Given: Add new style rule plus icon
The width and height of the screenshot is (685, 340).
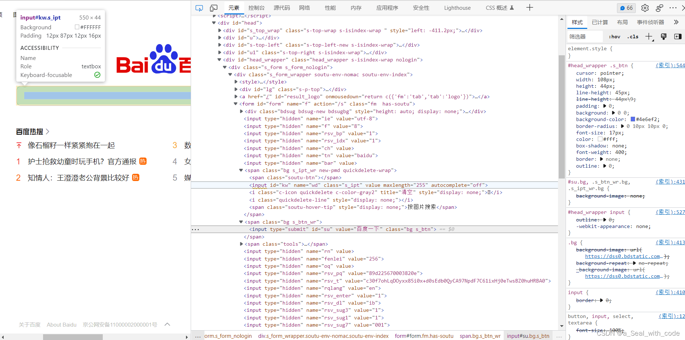Looking at the screenshot, I should 649,36.
